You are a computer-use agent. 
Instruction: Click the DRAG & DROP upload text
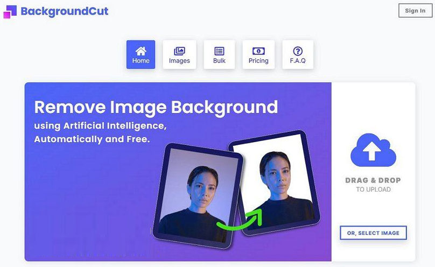tap(373, 180)
